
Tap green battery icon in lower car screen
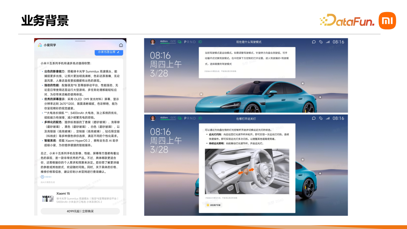(x=180, y=118)
